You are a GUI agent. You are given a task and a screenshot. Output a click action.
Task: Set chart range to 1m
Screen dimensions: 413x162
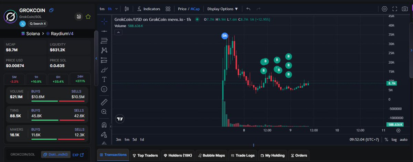[127, 140]
